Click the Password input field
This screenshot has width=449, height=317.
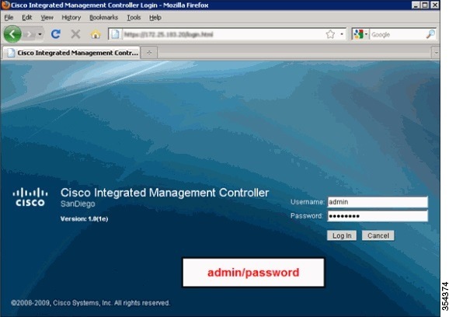click(378, 216)
